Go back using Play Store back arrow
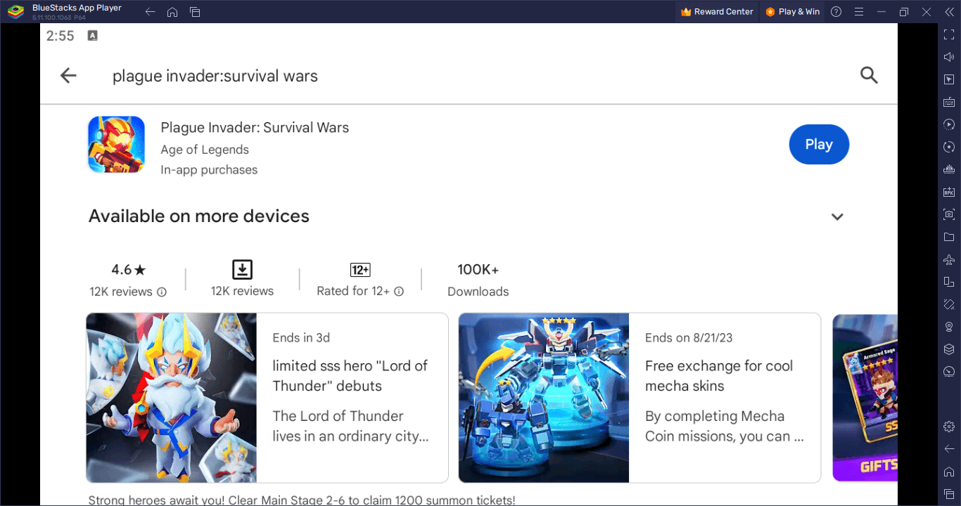The image size is (961, 506). (x=68, y=75)
